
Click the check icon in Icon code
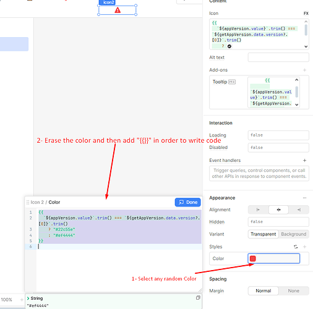pos(229,46)
